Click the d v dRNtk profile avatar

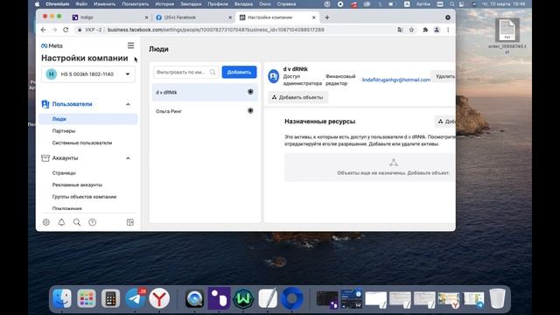pos(274,76)
